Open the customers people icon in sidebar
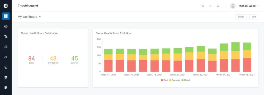The width and height of the screenshot is (264, 95). click(x=6, y=26)
